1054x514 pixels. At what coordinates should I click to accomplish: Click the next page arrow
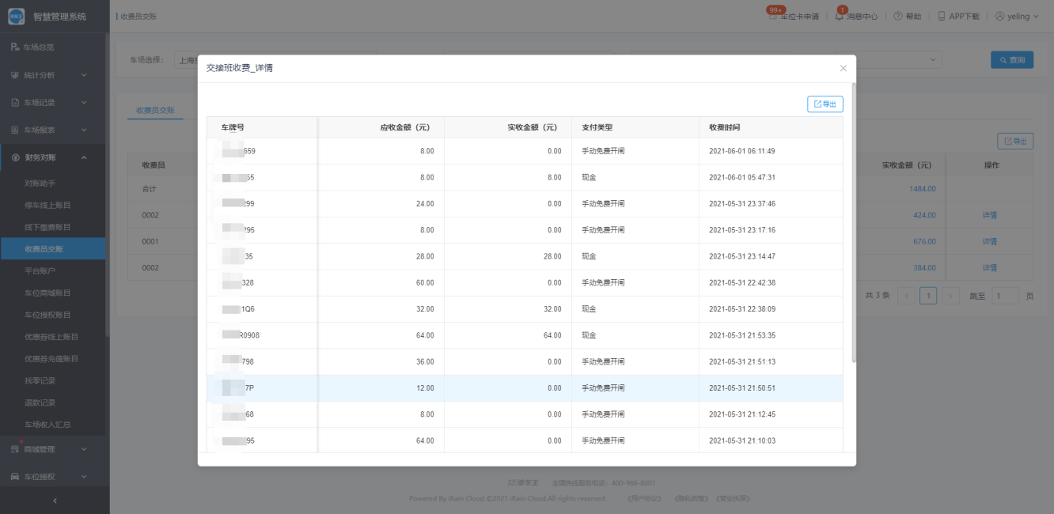point(950,296)
